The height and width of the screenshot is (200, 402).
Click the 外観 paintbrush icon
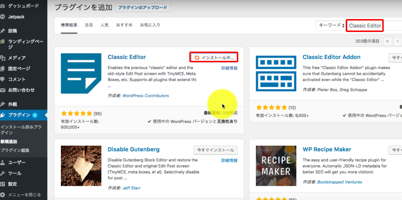[x=2, y=104]
